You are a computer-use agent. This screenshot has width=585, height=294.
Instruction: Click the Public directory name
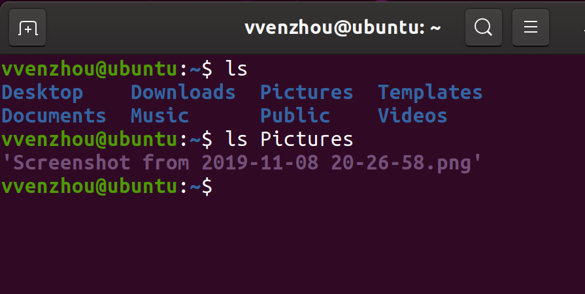295,116
